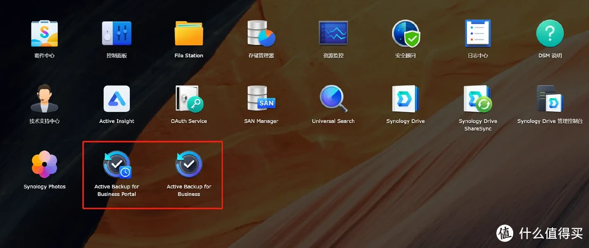Open the Synology Drive 管理控制台 icon

[x=550, y=99]
